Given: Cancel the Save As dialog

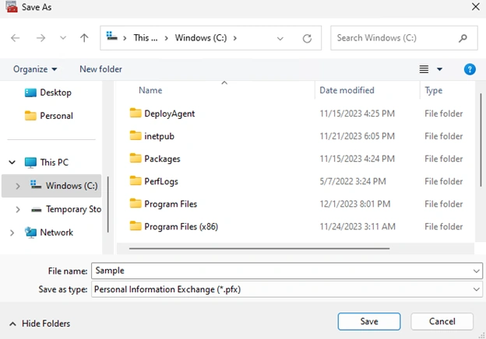Looking at the screenshot, I should tap(442, 321).
